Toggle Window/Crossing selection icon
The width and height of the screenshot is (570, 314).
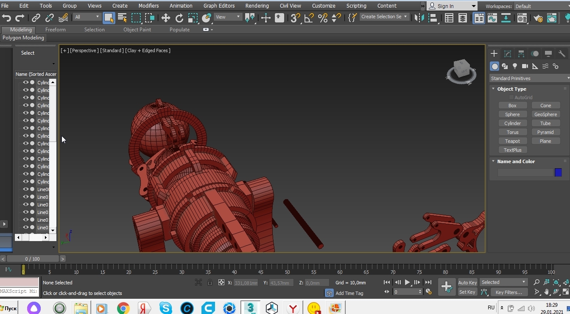click(x=150, y=18)
